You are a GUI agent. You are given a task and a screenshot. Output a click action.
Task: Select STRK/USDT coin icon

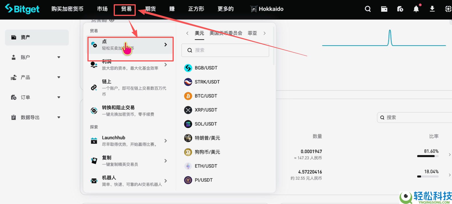tap(188, 82)
